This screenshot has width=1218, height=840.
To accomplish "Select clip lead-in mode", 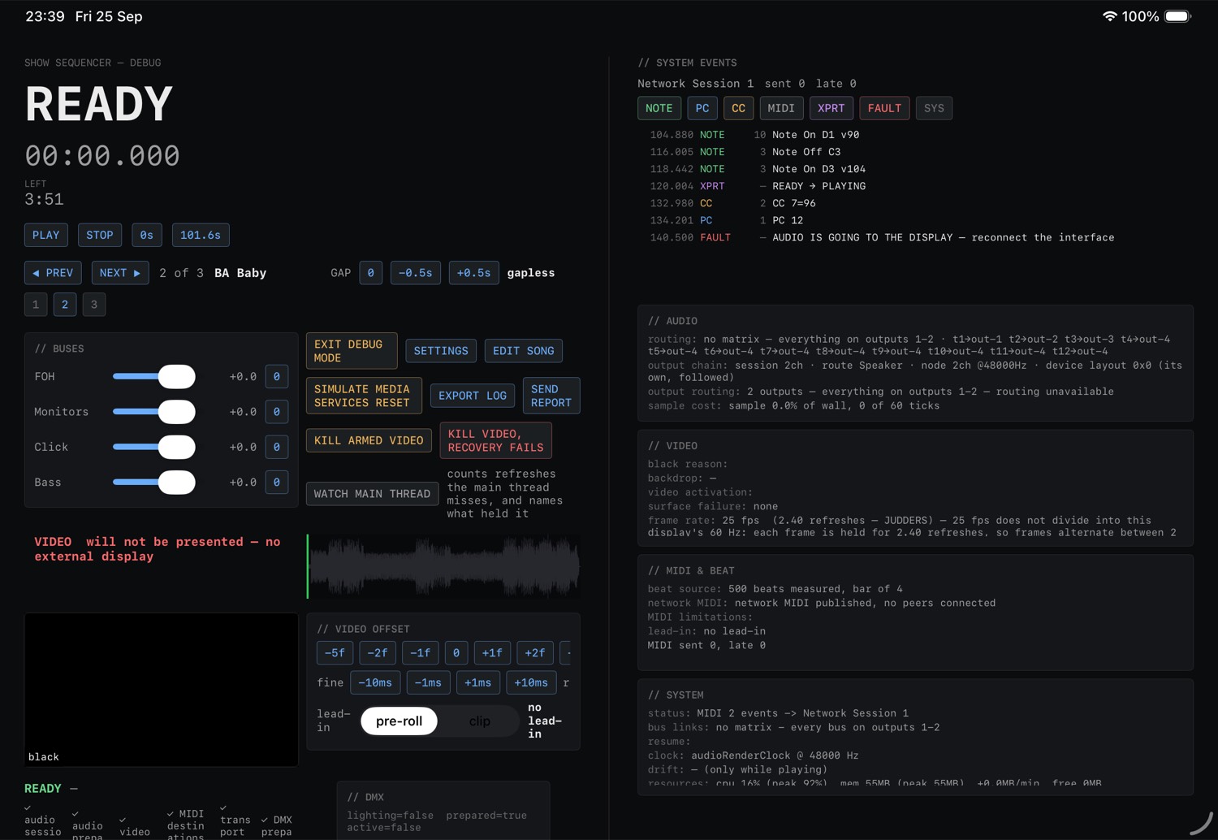I will point(479,721).
